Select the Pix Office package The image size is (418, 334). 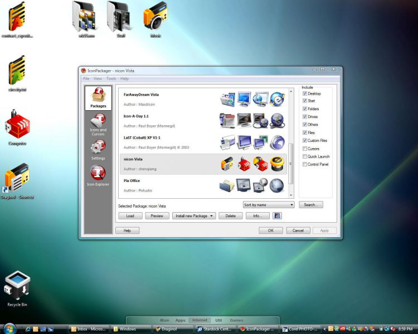203,185
